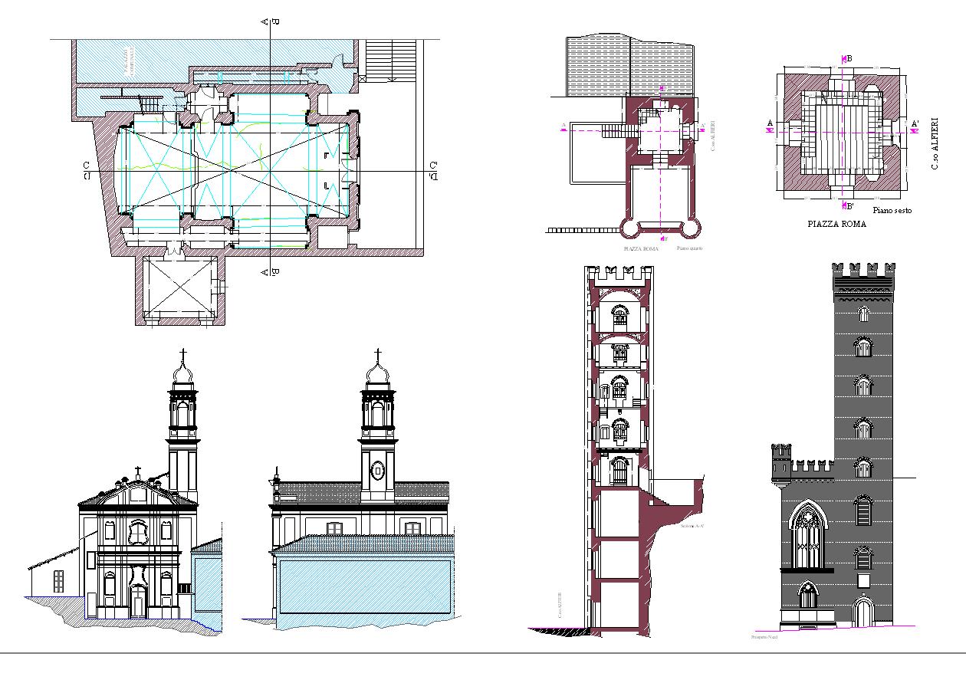Click the large Gothic window on north tower elevation
The height and width of the screenshot is (683, 966).
[808, 534]
